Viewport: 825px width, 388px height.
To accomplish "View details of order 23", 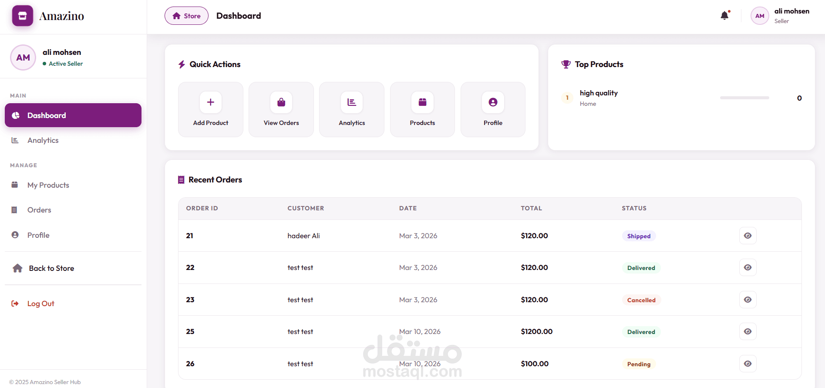I will coord(748,300).
